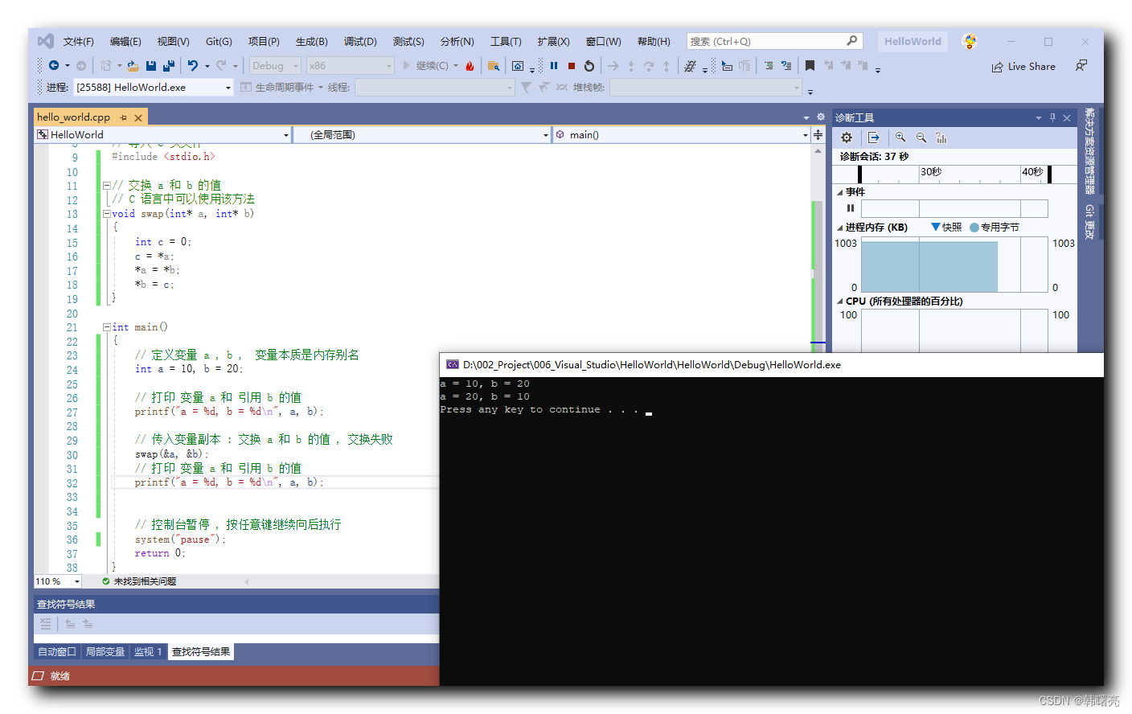The width and height of the screenshot is (1132, 714).
Task: Click the 未找到相关问题 status indicator
Action: coord(138,581)
